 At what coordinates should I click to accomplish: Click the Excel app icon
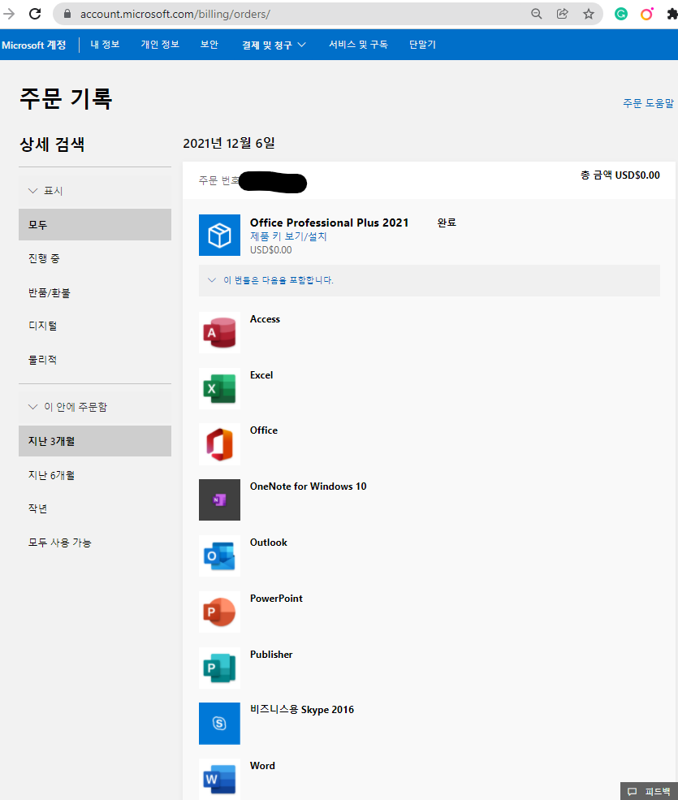tap(219, 388)
